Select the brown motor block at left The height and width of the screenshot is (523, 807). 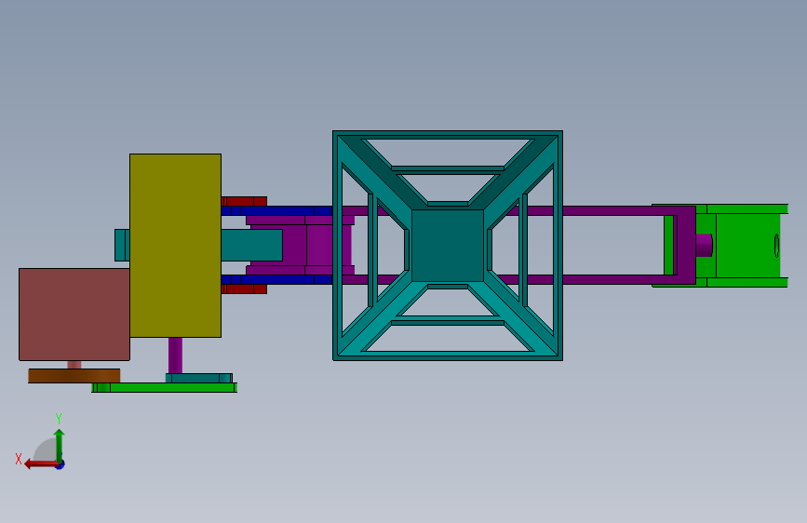74,315
